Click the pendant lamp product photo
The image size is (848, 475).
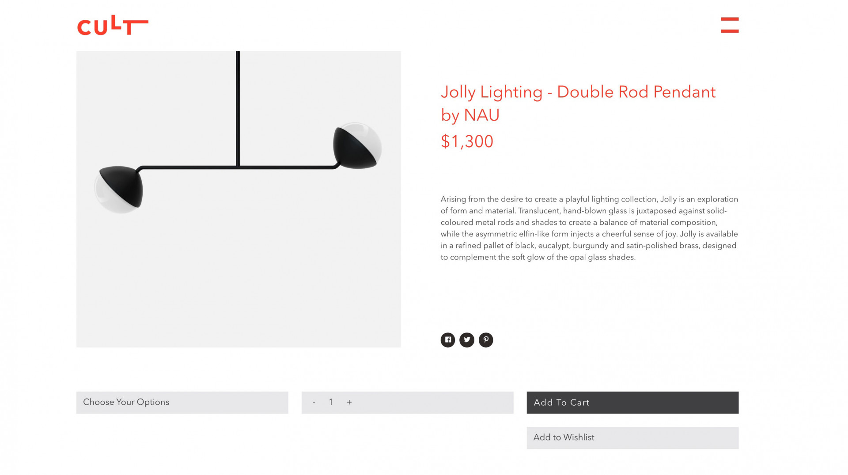click(x=238, y=199)
